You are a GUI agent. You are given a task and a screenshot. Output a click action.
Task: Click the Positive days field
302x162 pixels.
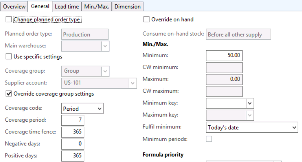pos(73,156)
